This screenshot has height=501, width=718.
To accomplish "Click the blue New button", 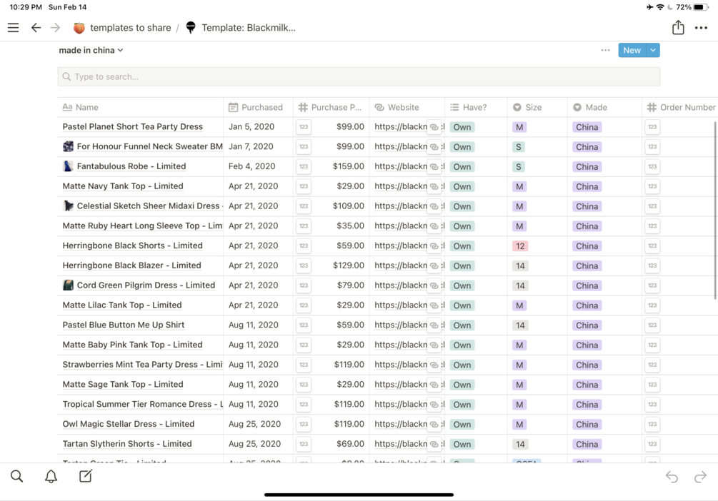I will (x=632, y=50).
